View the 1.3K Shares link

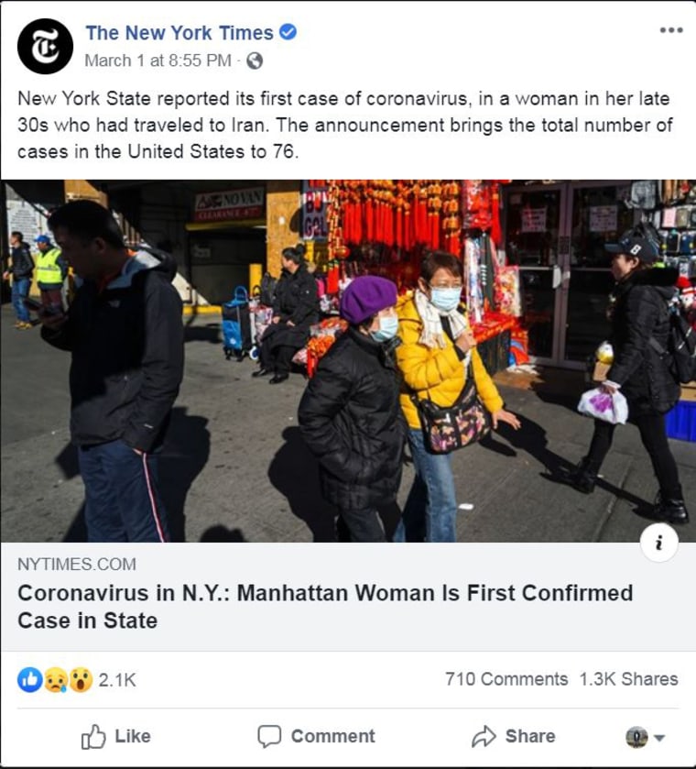(x=628, y=679)
